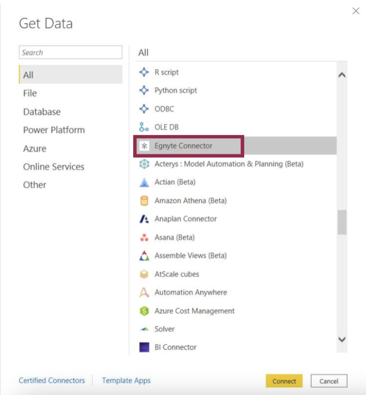The width and height of the screenshot is (366, 395).
Task: Open the Template Apps link
Action: coord(126,380)
